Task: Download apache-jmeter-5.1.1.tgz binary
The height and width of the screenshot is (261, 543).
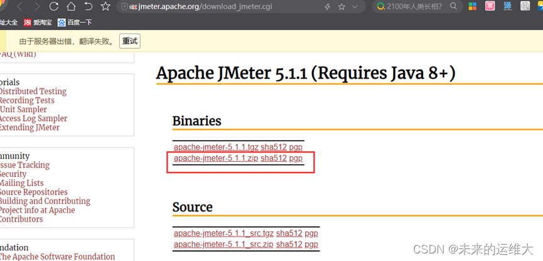Action: coord(216,147)
